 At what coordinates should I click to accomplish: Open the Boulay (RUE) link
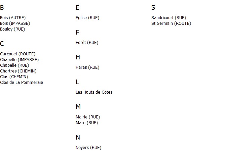(12, 29)
